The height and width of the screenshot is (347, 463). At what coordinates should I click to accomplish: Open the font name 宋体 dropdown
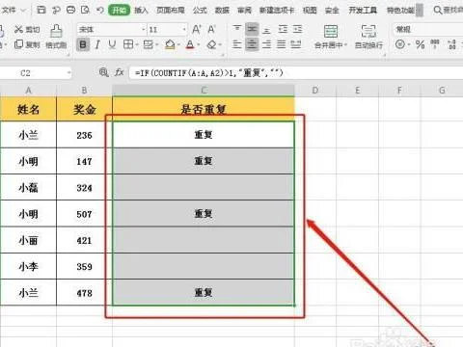(144, 30)
